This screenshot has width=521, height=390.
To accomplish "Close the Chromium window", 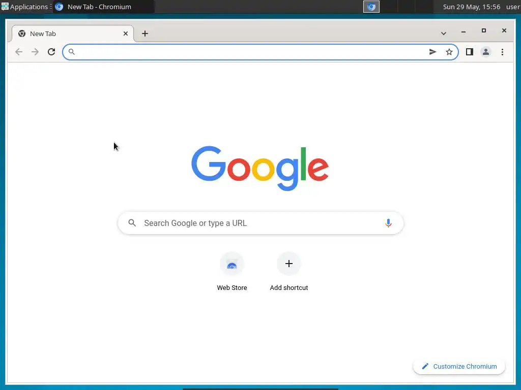I will [504, 30].
